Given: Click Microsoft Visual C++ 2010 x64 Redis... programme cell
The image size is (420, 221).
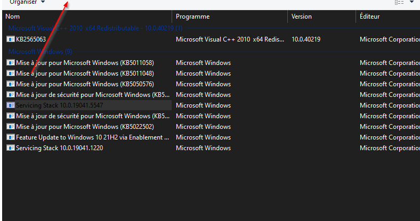Looking at the screenshot, I should [x=230, y=39].
